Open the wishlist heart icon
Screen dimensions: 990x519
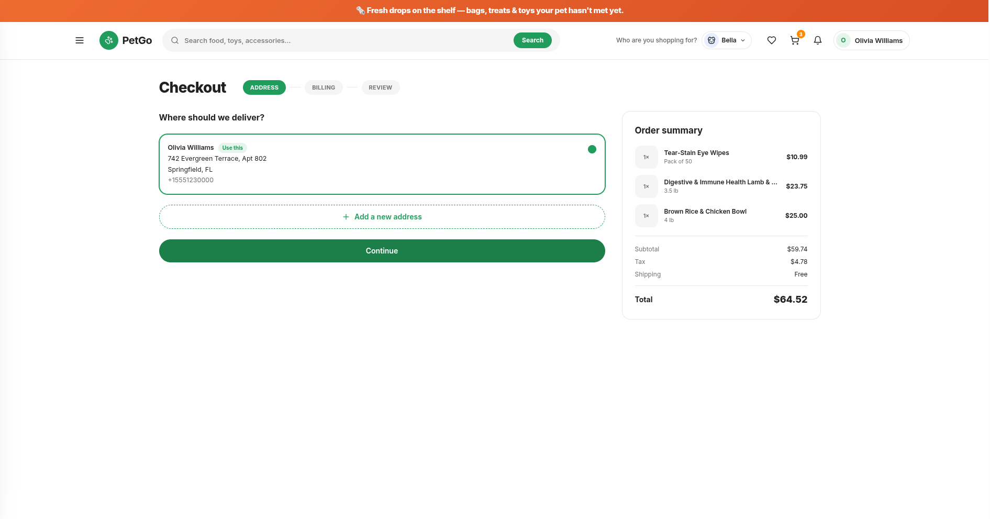pyautogui.click(x=772, y=40)
